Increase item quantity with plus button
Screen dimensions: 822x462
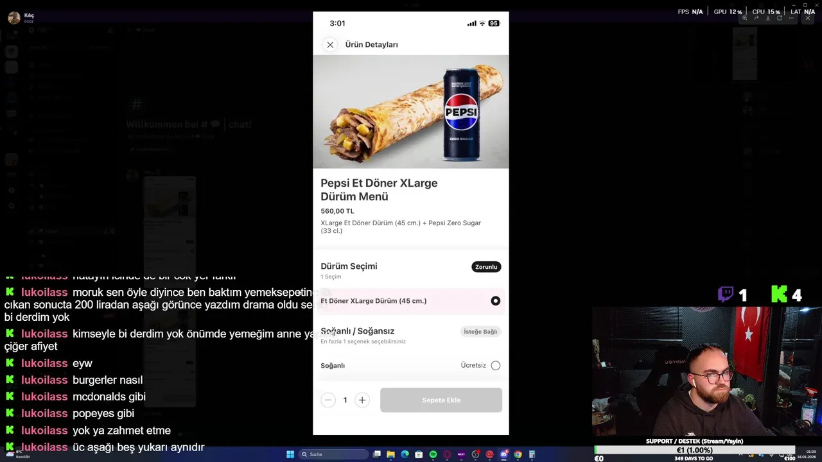[x=362, y=400]
